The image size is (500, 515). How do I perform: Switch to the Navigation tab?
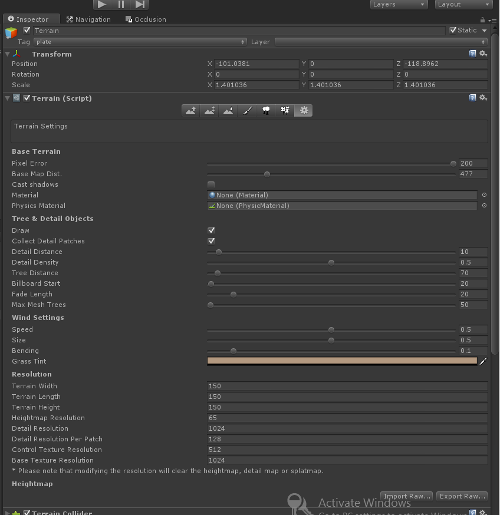88,19
